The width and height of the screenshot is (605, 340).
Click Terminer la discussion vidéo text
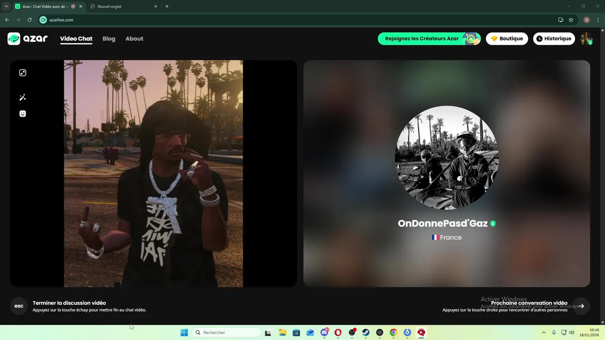point(69,303)
